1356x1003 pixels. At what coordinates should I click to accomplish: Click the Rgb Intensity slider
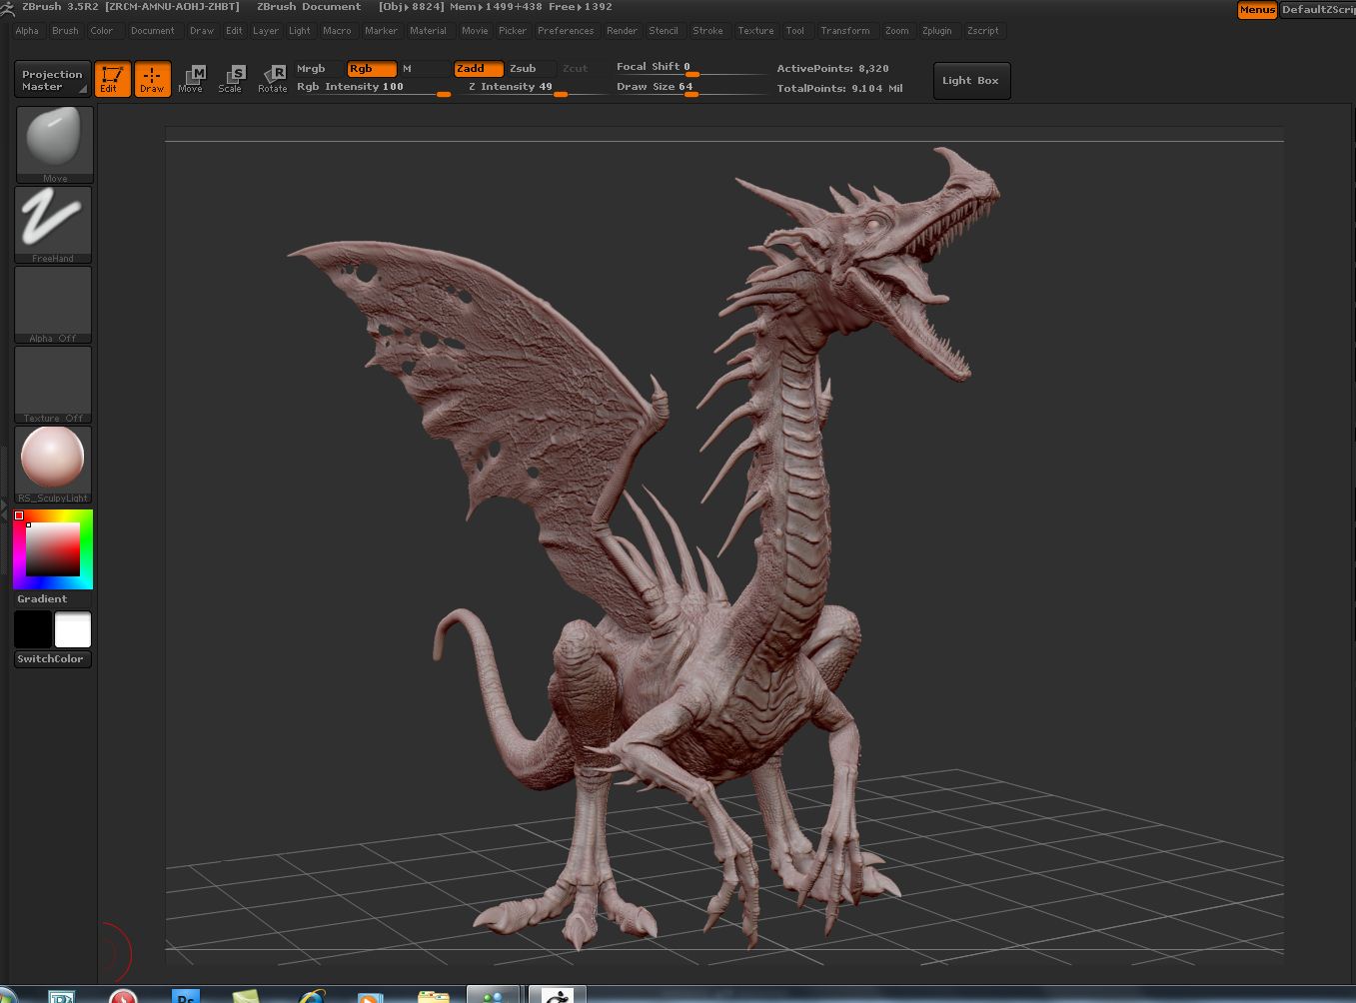tap(373, 88)
